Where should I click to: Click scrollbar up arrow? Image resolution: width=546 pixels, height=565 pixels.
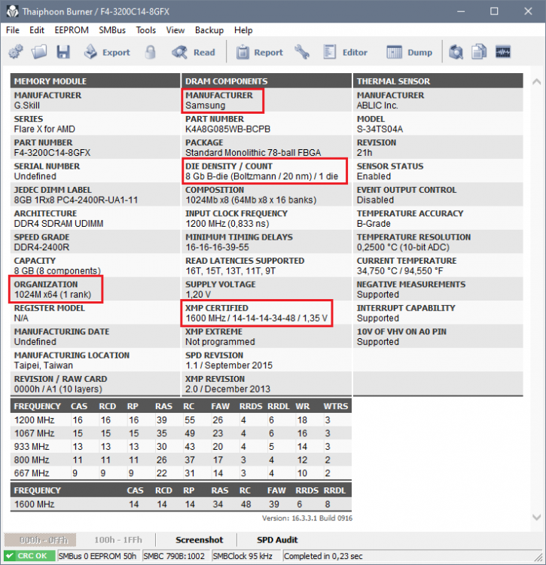pyautogui.click(x=536, y=81)
